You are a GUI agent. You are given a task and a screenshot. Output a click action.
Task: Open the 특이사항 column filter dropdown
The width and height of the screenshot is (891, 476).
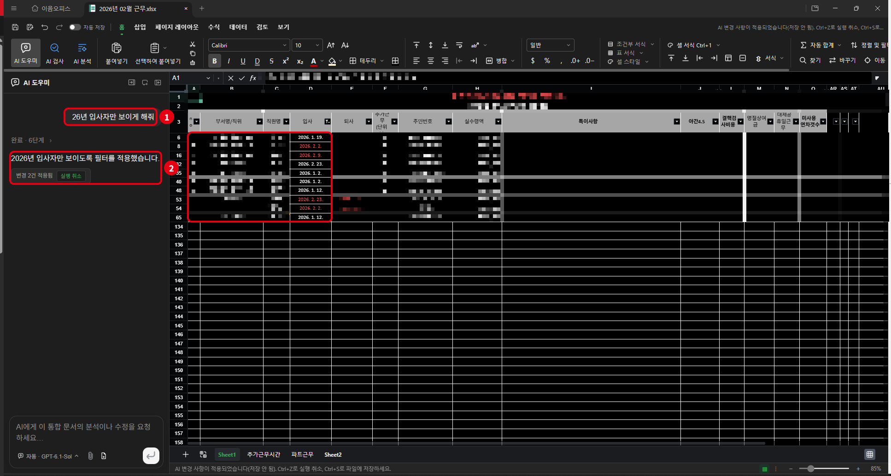(x=677, y=121)
